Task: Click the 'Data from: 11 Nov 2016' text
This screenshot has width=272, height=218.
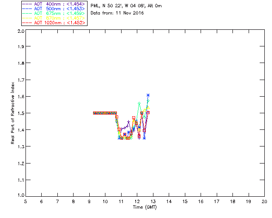Action: click(x=117, y=13)
